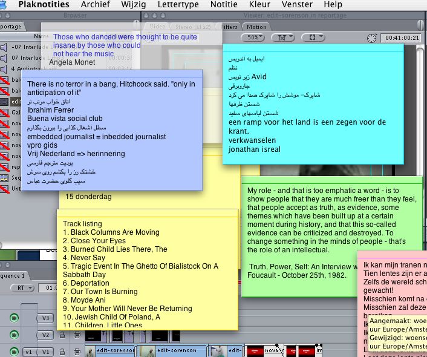The height and width of the screenshot is (357, 427).
Task: Click offline clip icon beside Gal
Action: click(x=4, y=113)
